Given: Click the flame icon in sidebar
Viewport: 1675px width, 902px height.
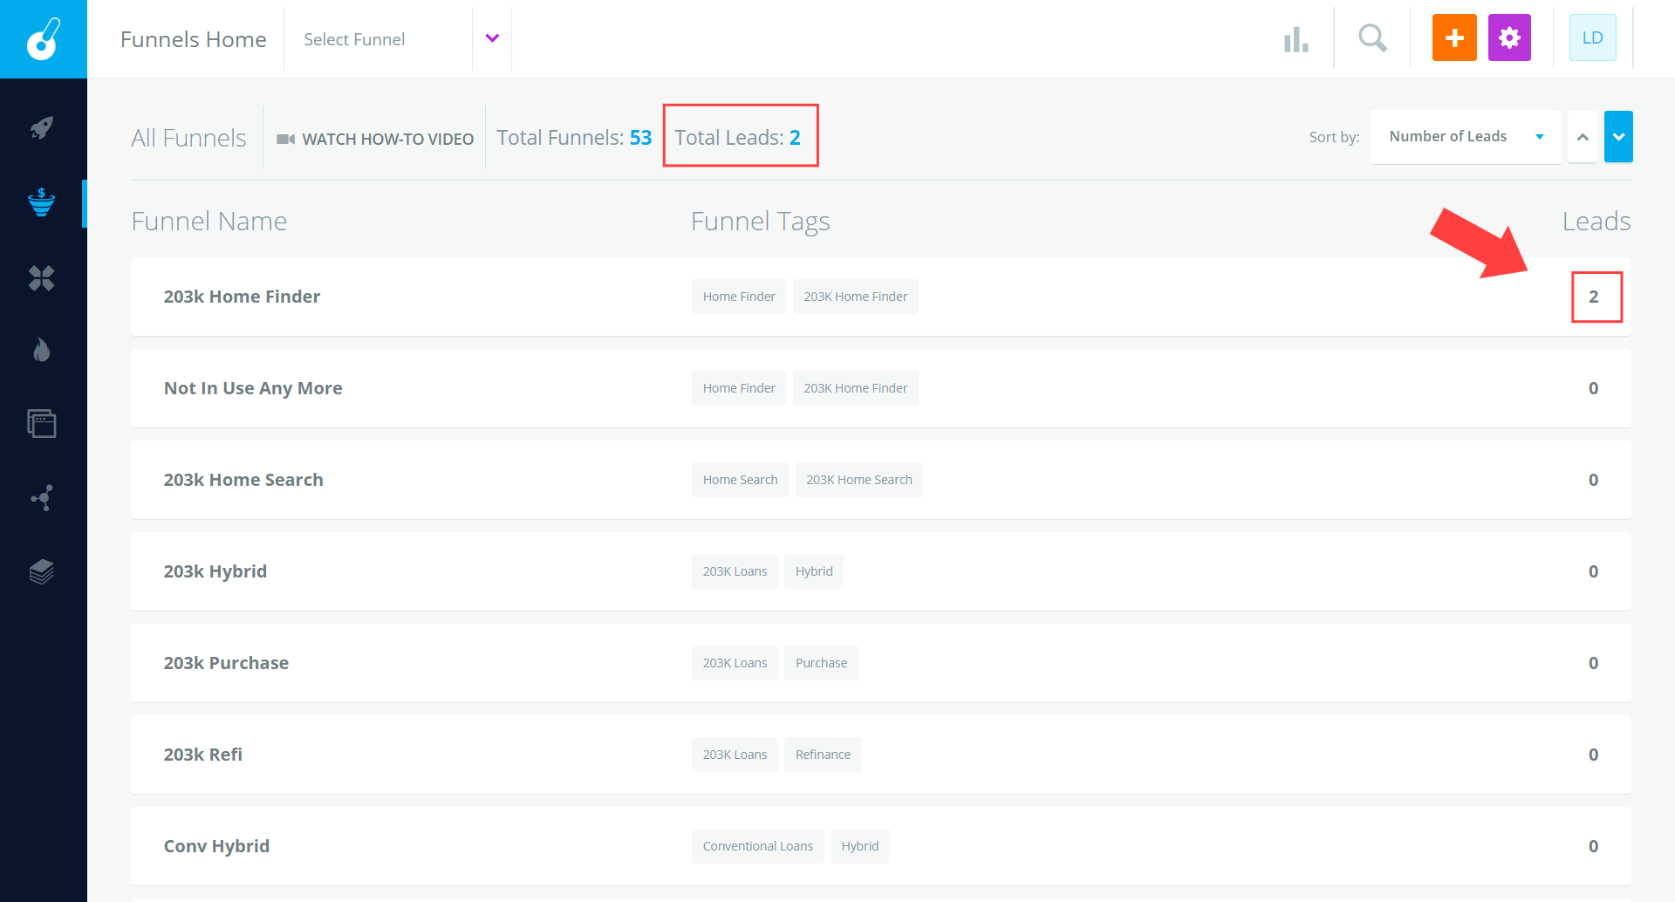Looking at the screenshot, I should point(42,350).
